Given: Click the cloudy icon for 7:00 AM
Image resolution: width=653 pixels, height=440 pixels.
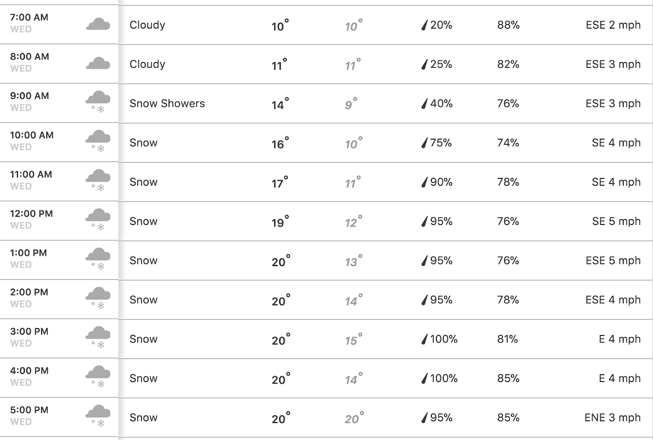Looking at the screenshot, I should point(98,24).
